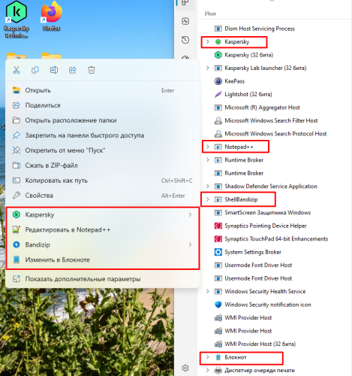Click the Cut scissors icon in context menu

tap(17, 70)
